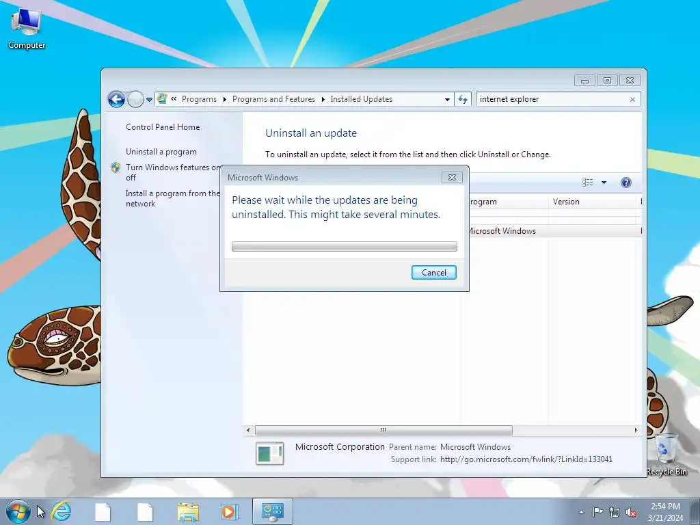The width and height of the screenshot is (700, 525).
Task: Open recent pages dropdown arrow
Action: tap(149, 100)
